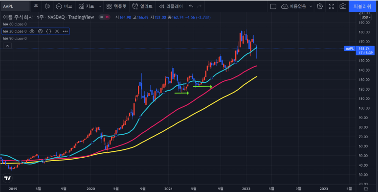Click the AAPL price label on scale
This screenshot has height=192, width=378.
pos(350,49)
